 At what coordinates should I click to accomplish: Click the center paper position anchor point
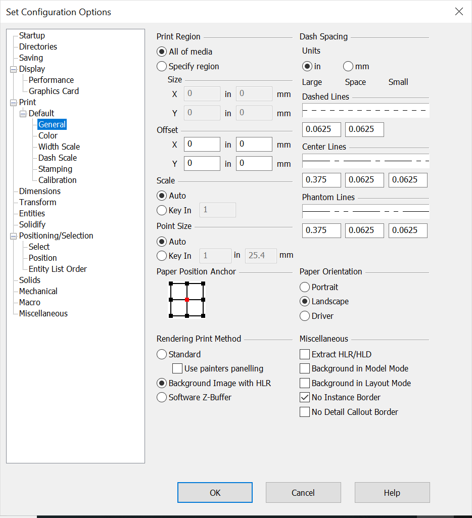186,299
